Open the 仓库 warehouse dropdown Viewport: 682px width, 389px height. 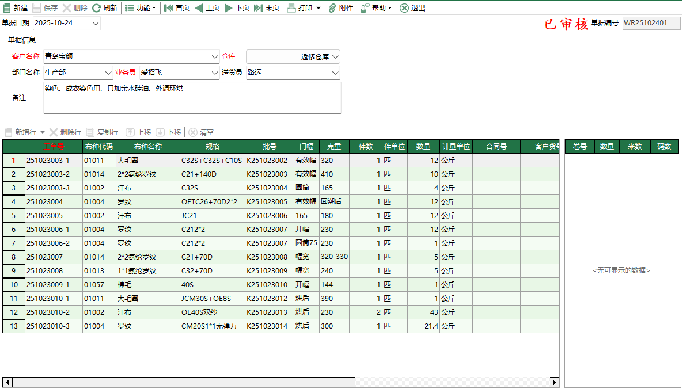[x=335, y=57]
